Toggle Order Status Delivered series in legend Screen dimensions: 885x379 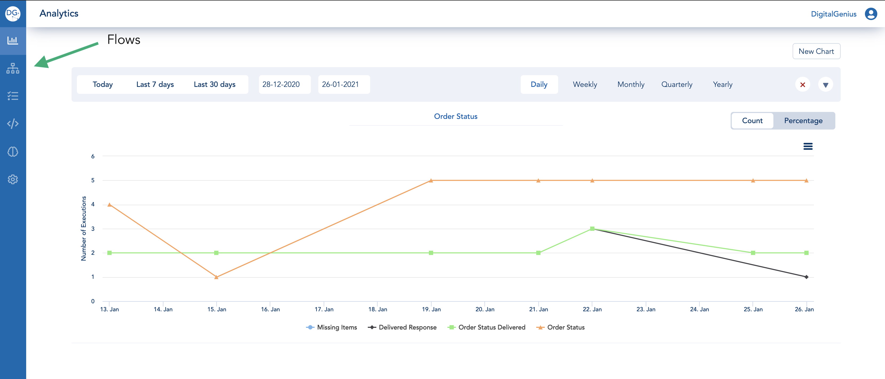(486, 327)
